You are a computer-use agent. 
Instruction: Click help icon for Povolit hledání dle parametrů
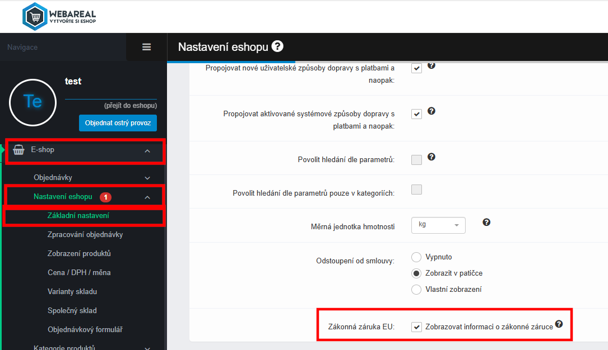point(431,157)
